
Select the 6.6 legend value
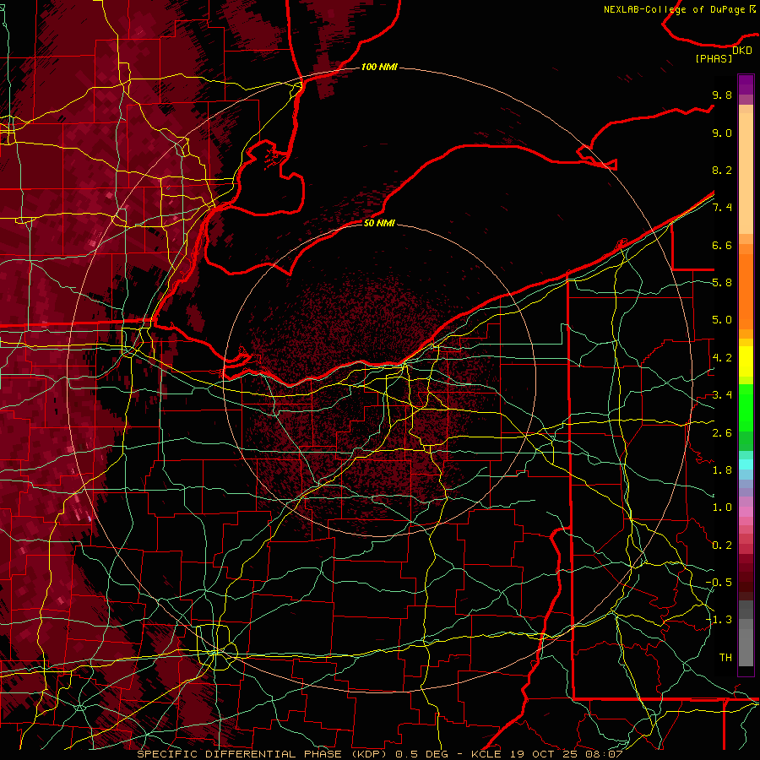pos(722,245)
